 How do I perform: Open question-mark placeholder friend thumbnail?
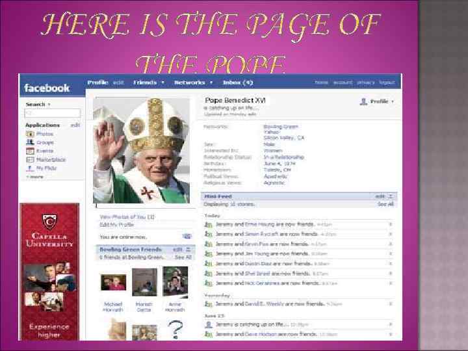(175, 330)
